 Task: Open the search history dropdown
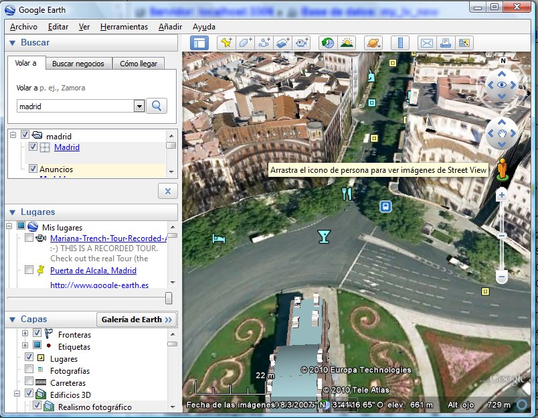[139, 106]
